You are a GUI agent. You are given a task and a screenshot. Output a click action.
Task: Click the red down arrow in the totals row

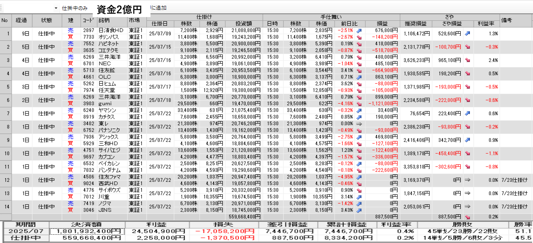pyautogui.click(x=467, y=217)
